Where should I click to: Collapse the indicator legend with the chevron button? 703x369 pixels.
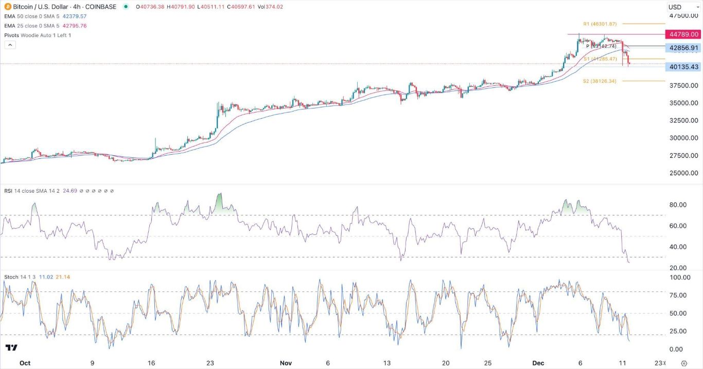click(x=10, y=45)
